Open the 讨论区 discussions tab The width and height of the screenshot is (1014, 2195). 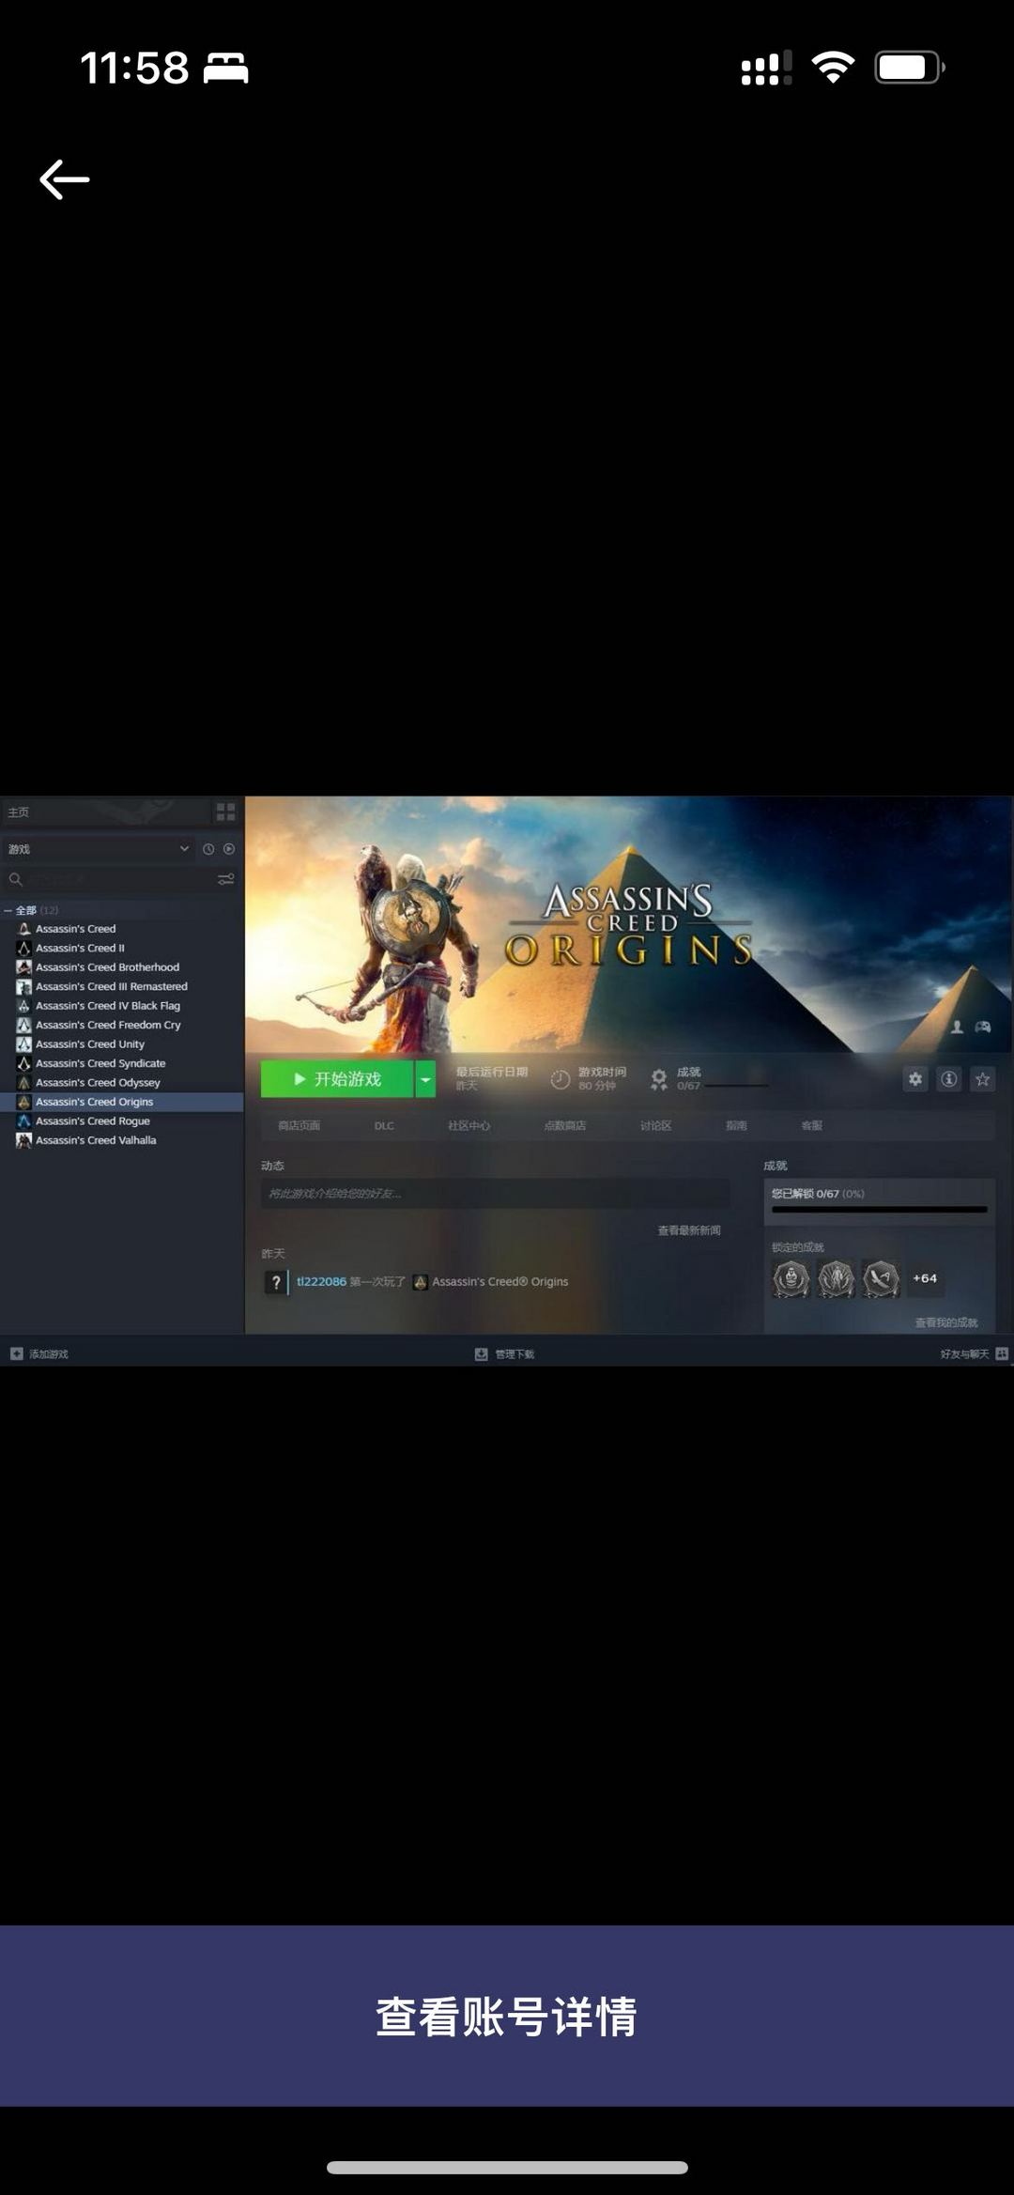(x=655, y=1125)
